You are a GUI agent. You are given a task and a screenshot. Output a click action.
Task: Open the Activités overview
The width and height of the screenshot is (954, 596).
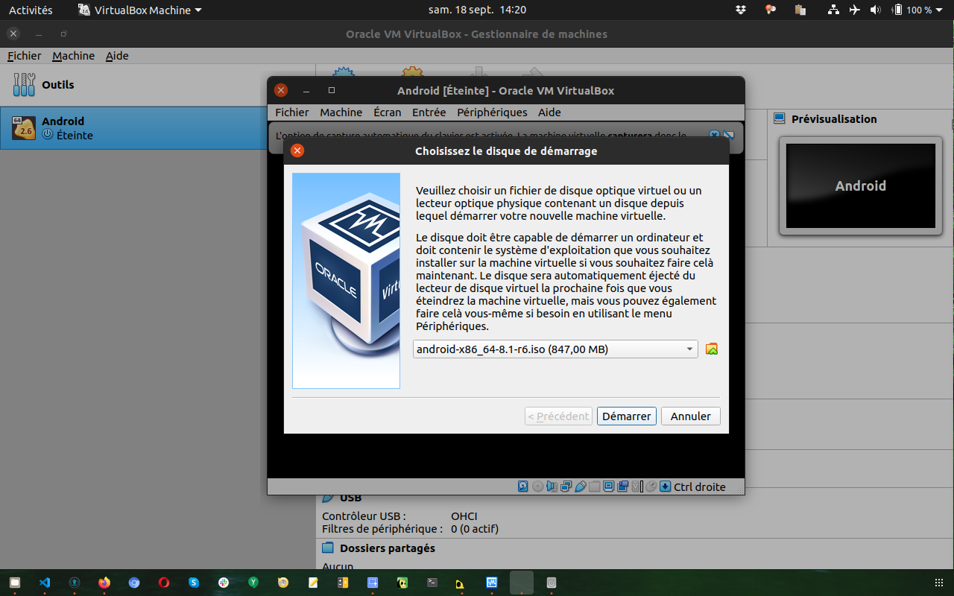[31, 10]
